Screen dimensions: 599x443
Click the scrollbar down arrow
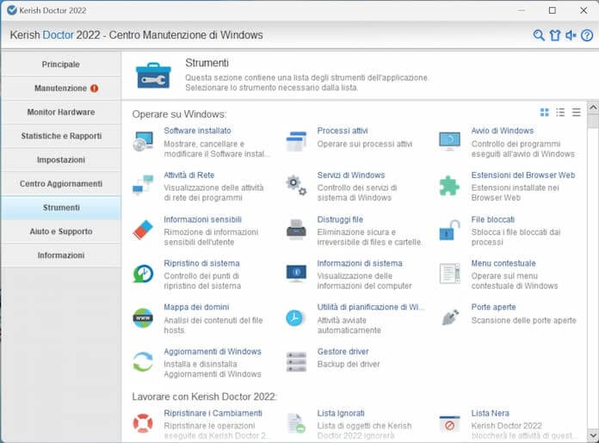(593, 434)
